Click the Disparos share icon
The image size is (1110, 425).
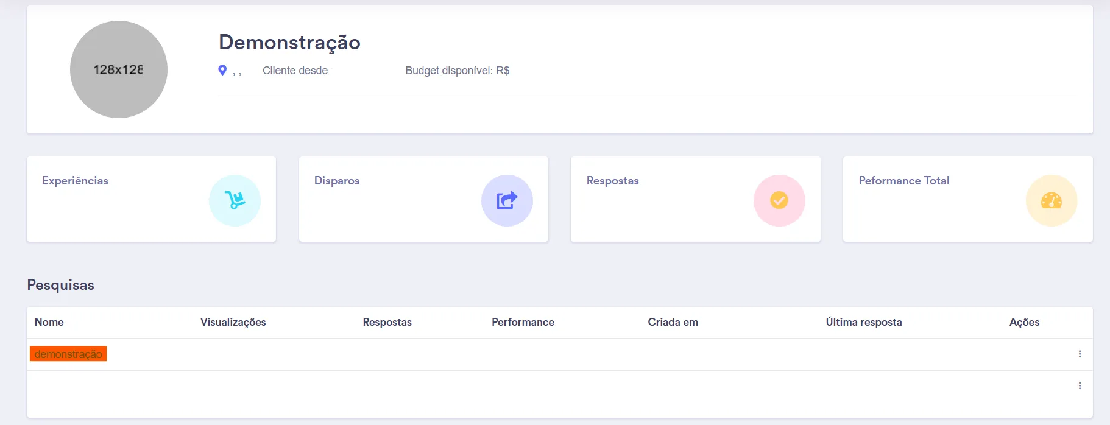pos(507,200)
